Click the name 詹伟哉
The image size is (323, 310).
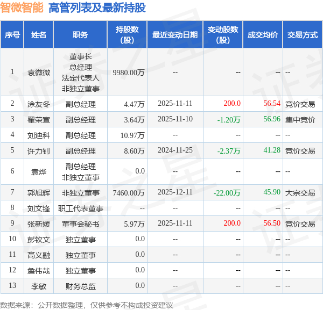point(39,271)
